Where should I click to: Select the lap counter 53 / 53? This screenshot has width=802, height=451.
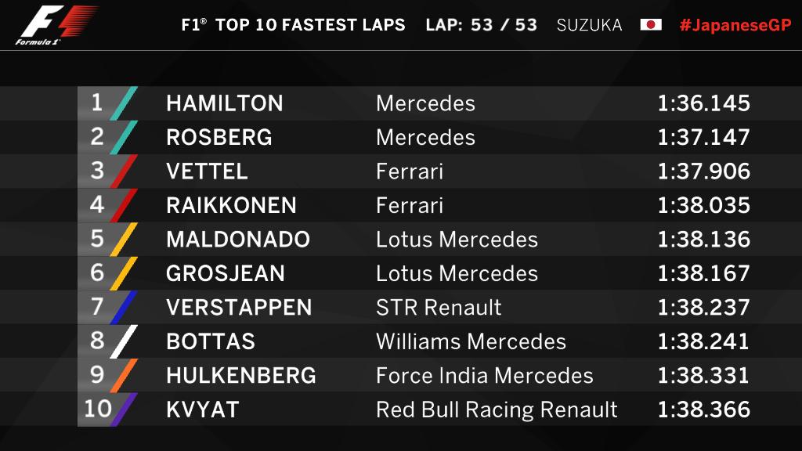[x=504, y=24]
